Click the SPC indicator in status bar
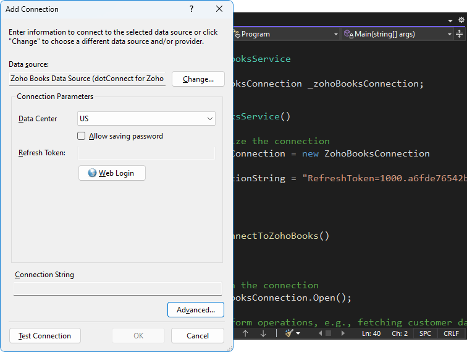 [x=425, y=333]
